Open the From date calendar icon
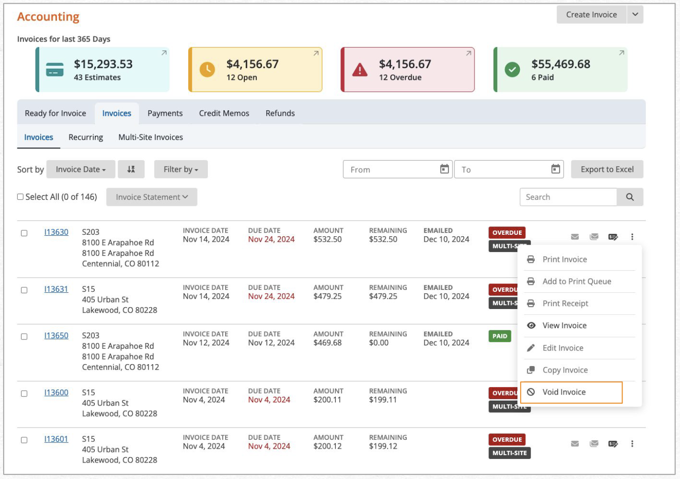 (444, 169)
